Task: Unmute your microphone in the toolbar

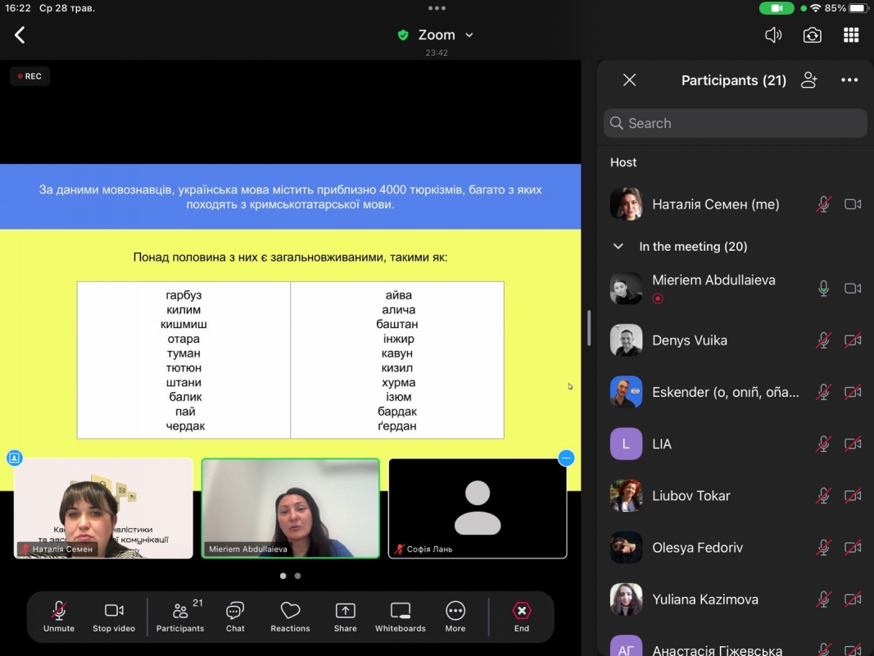Action: coord(59,617)
